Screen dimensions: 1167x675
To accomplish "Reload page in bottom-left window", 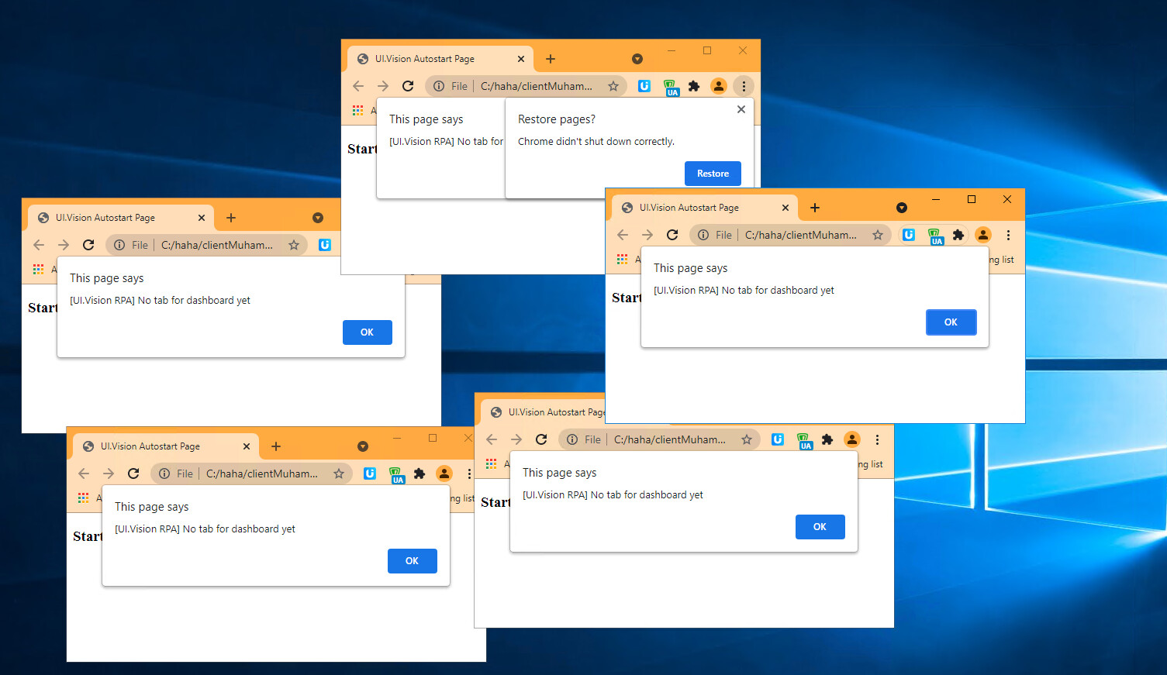I will click(x=133, y=474).
